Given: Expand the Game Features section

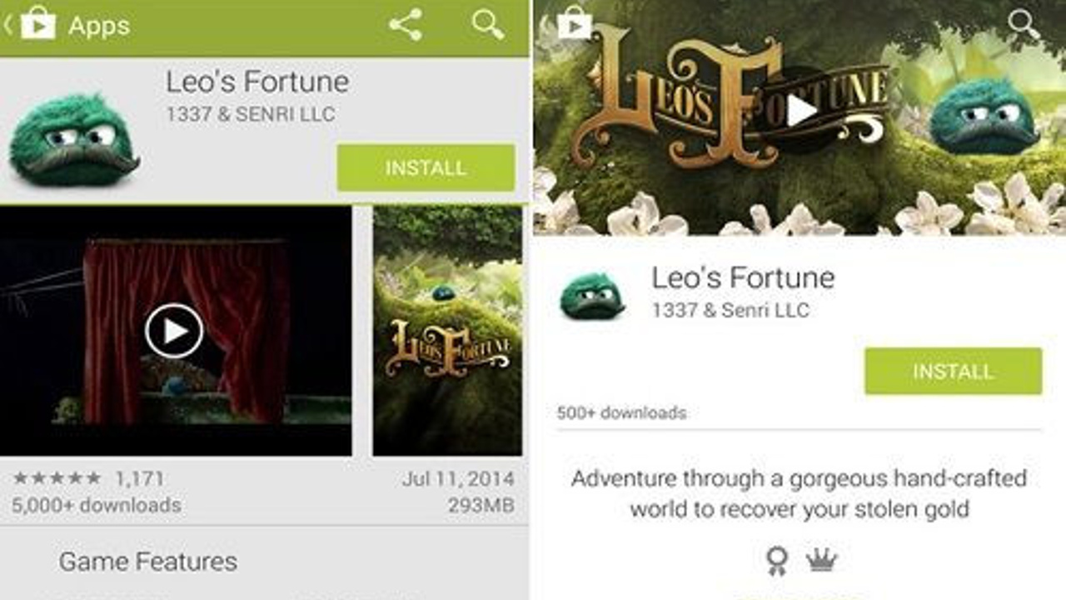Looking at the screenshot, I should [x=147, y=562].
